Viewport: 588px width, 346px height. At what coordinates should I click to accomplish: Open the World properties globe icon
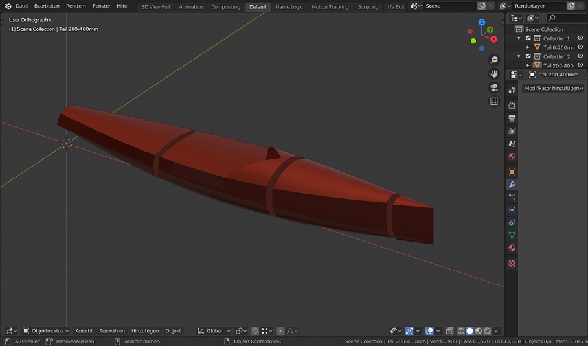tap(512, 156)
